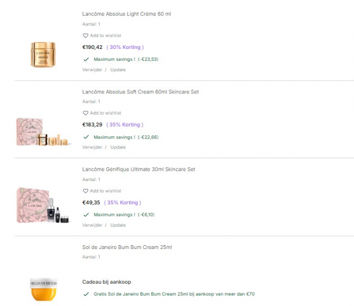Click checkmark icon next to savings -€6,10
The image size is (354, 306).
86,215
